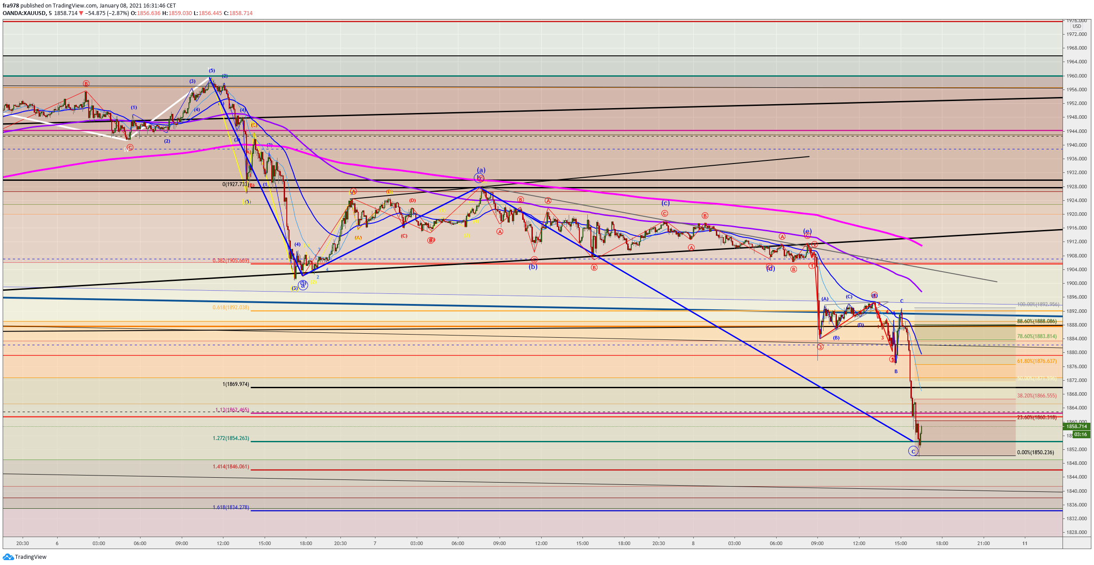
Task: Click the date label 6 on time axis
Action: pos(57,543)
